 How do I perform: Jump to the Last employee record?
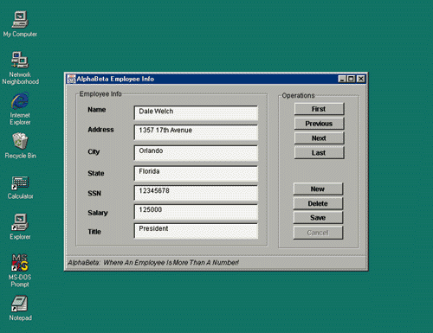[x=319, y=153]
